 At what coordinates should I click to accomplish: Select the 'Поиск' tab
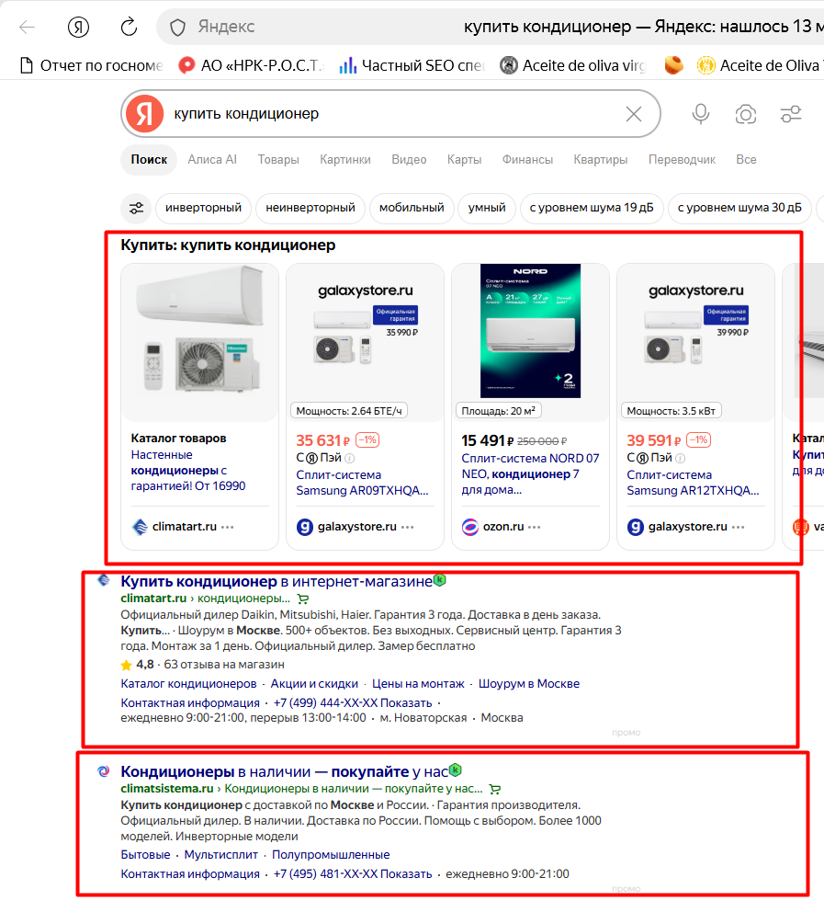(x=149, y=159)
